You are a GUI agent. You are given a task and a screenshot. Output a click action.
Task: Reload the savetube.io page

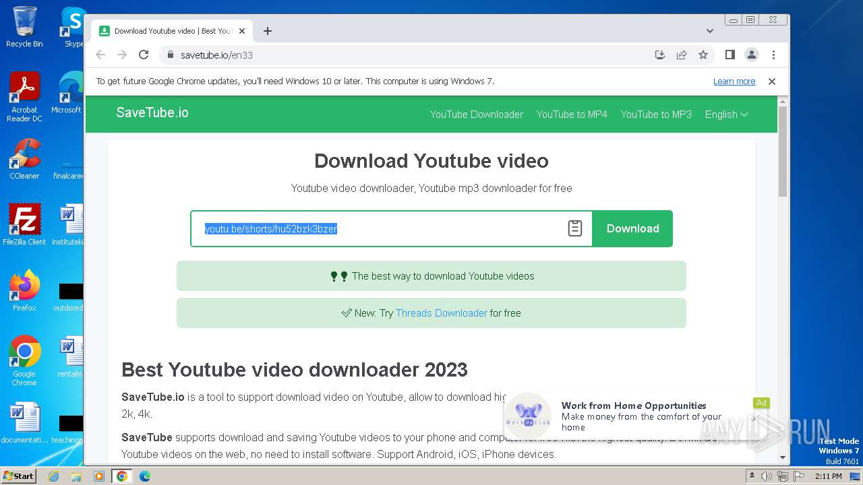(x=144, y=55)
